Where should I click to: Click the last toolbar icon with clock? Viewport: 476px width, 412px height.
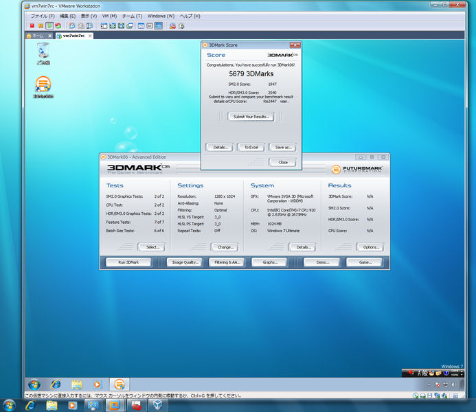coord(181,26)
